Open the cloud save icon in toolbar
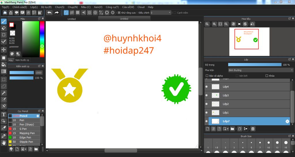Screen dimensions: 295x157 point(5,13)
